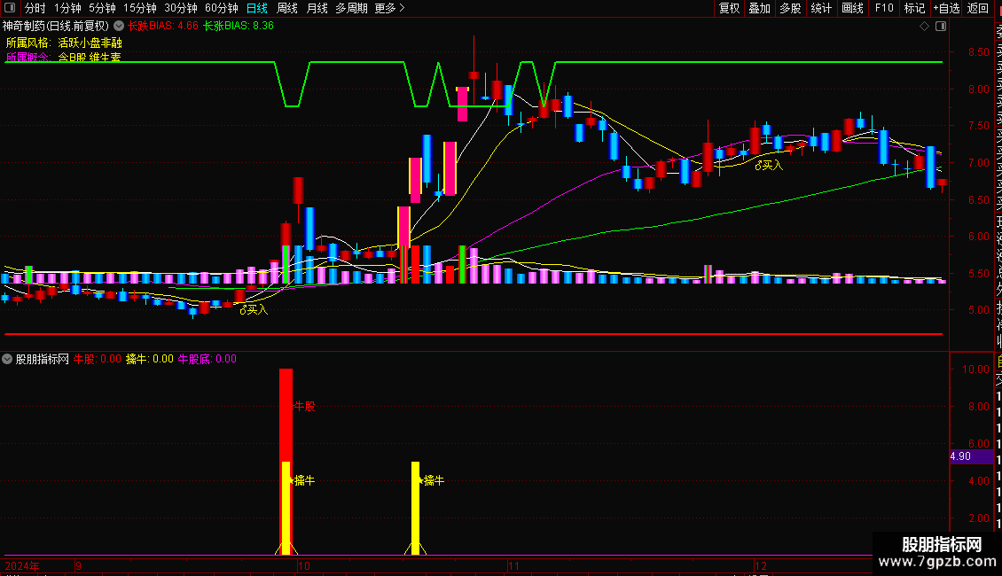Select the 周线 weekly chart tab
This screenshot has width=1002, height=576.
[x=287, y=8]
